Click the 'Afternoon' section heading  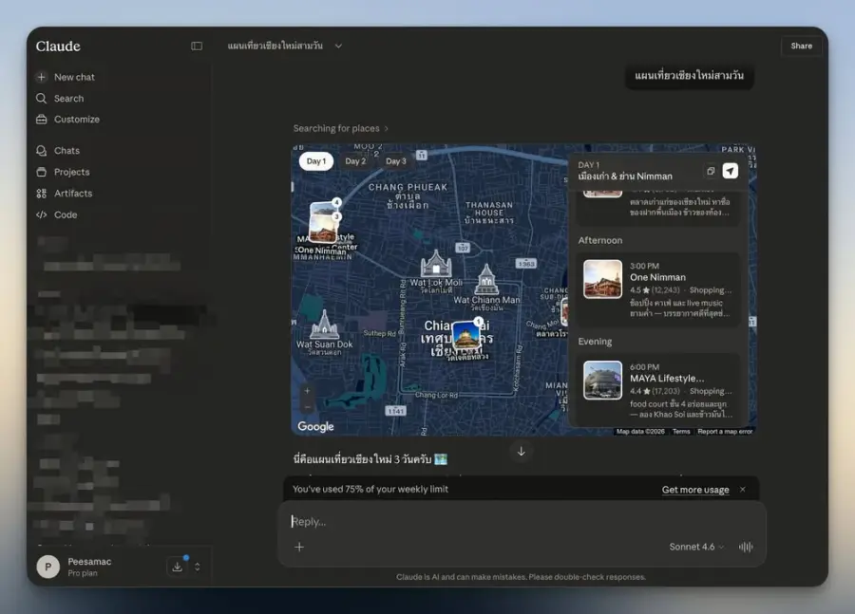(x=599, y=241)
